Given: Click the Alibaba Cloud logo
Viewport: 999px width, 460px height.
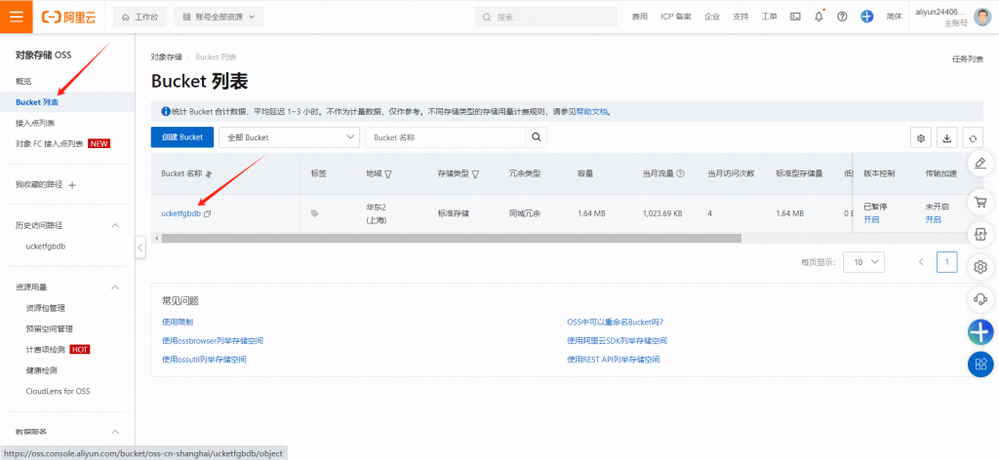Looking at the screenshot, I should 69,18.
